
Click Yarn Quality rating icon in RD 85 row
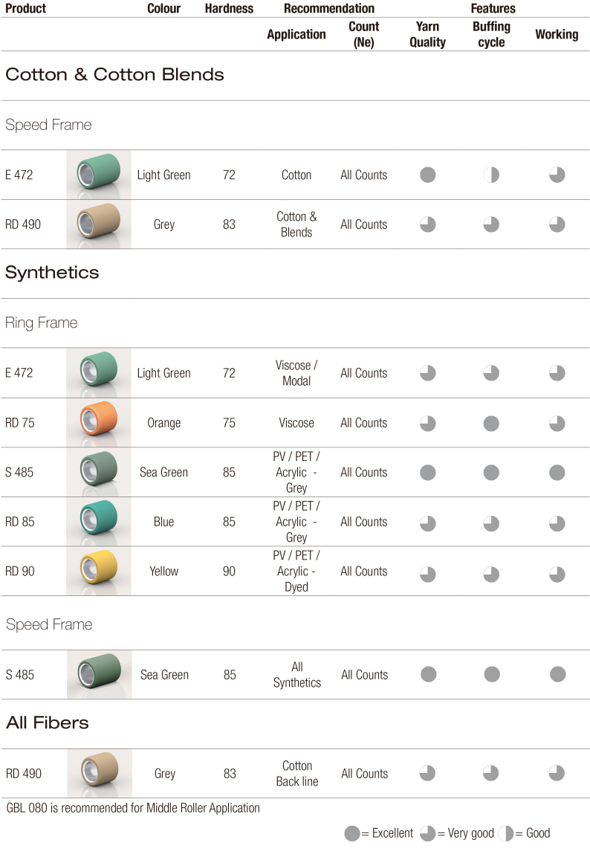tap(428, 523)
